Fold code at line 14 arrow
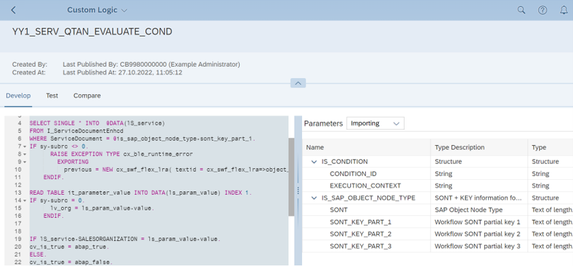The width and height of the screenshot is (573, 266). pos(25,201)
